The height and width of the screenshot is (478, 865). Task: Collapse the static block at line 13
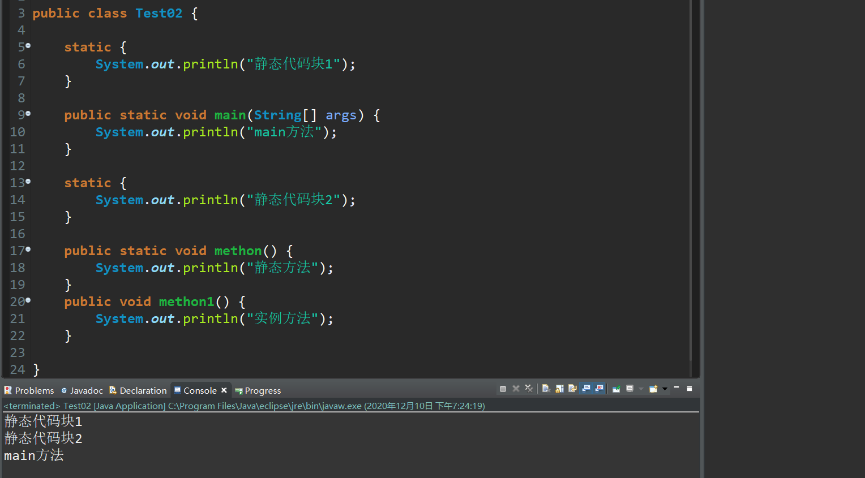(x=28, y=182)
